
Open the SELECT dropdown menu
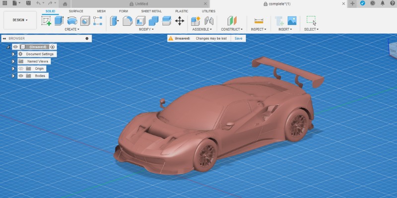[311, 29]
